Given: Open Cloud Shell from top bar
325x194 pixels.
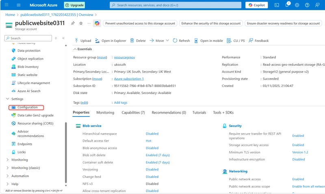Looking at the screenshot, I should click(277, 5).
